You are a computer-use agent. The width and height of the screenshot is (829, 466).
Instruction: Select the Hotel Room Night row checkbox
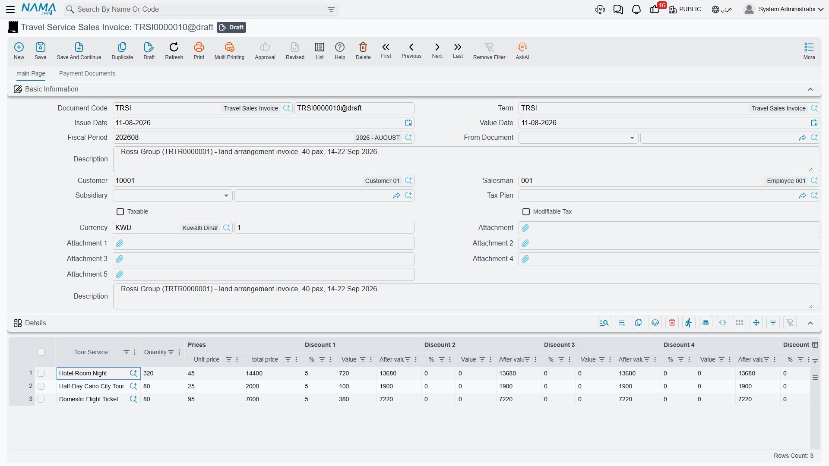41,373
